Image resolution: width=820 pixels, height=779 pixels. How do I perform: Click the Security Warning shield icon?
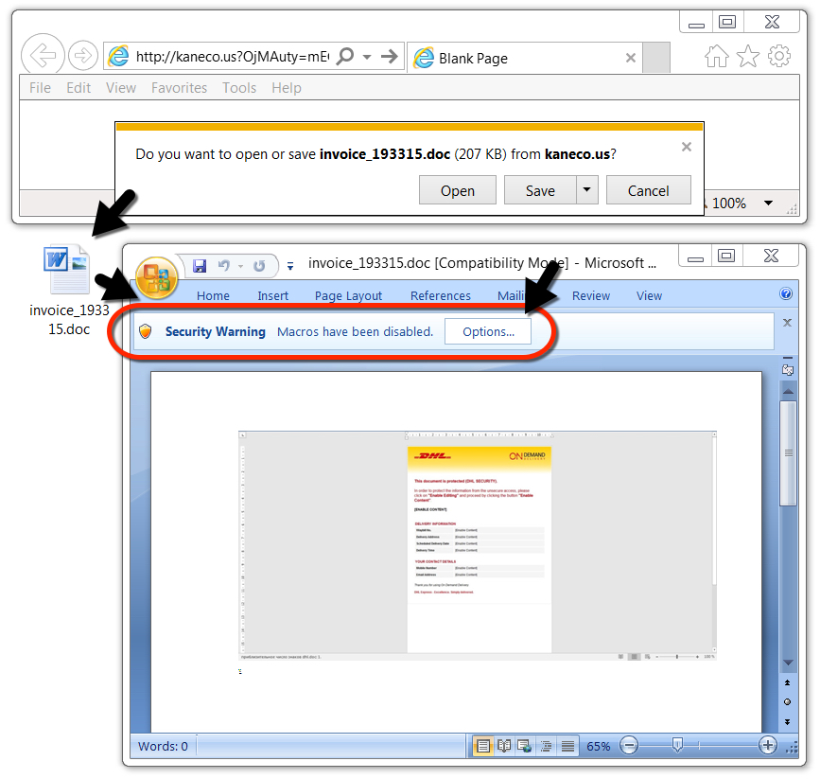click(x=146, y=331)
